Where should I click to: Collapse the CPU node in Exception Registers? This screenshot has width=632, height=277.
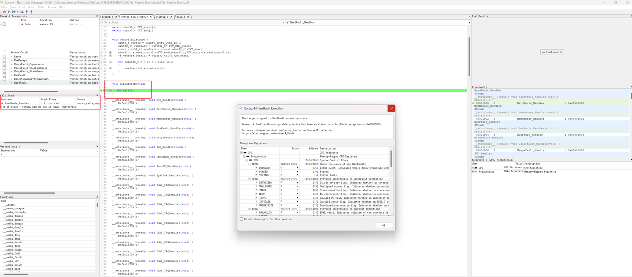pos(241,153)
